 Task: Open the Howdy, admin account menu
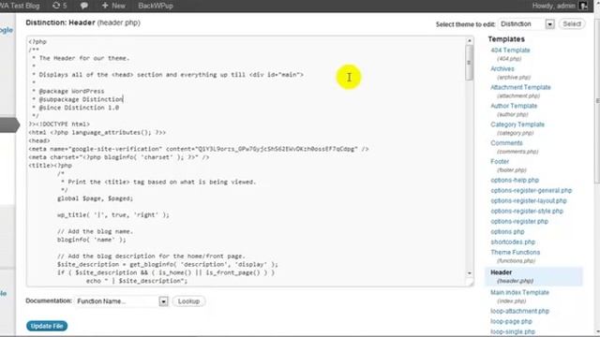tap(560, 6)
